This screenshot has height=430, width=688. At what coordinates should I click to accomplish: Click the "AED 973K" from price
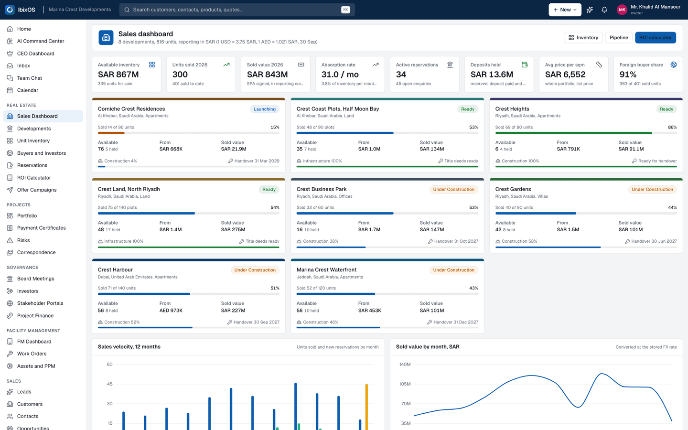pyautogui.click(x=171, y=311)
